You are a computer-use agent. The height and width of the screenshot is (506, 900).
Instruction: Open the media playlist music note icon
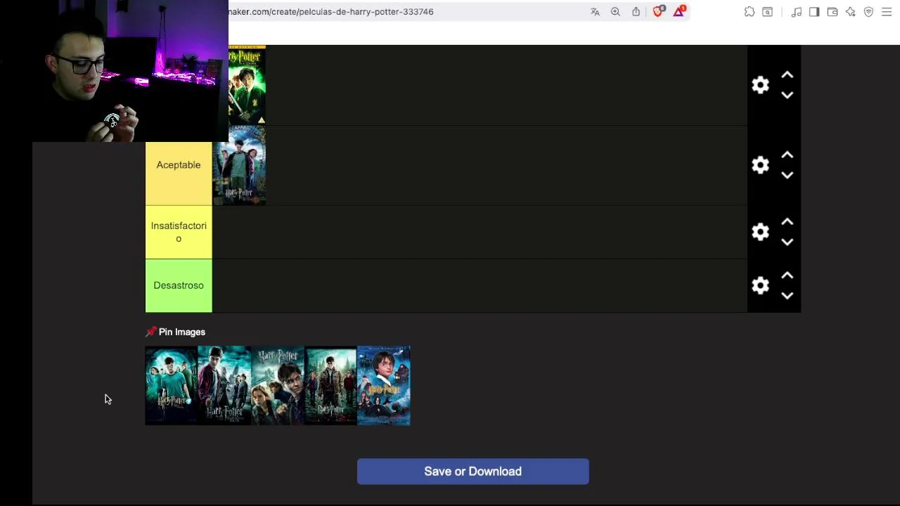pyautogui.click(x=796, y=12)
